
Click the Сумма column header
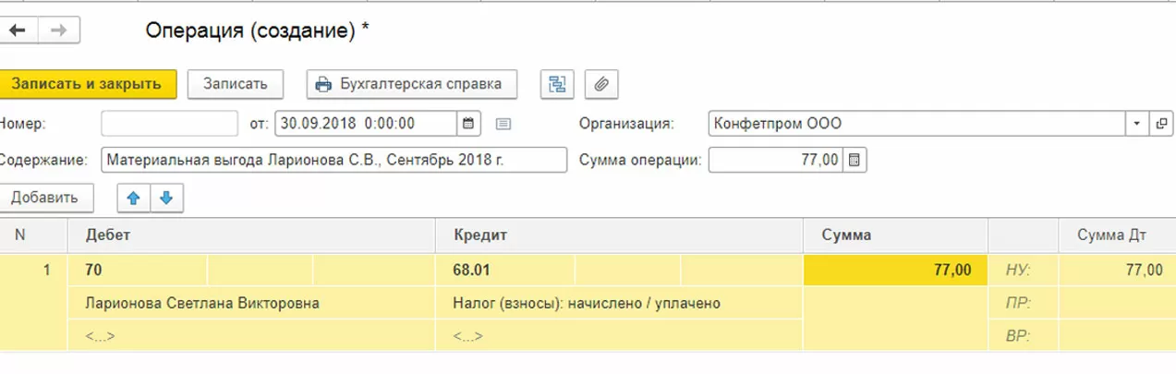pos(894,235)
